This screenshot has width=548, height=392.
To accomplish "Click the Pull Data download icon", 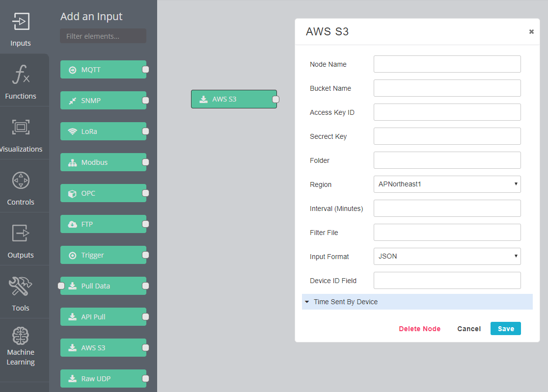I will pos(72,286).
